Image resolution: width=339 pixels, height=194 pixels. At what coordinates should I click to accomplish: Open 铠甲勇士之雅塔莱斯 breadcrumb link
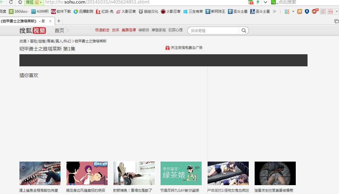(x=91, y=41)
